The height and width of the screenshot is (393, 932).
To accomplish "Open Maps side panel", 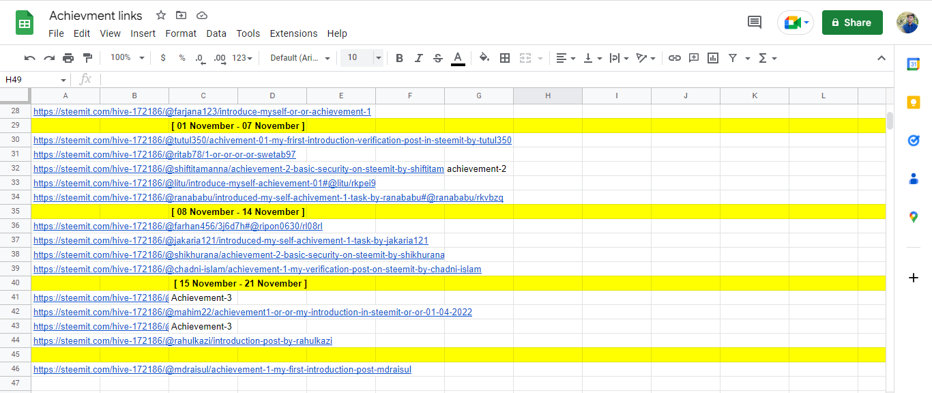I will (x=913, y=217).
